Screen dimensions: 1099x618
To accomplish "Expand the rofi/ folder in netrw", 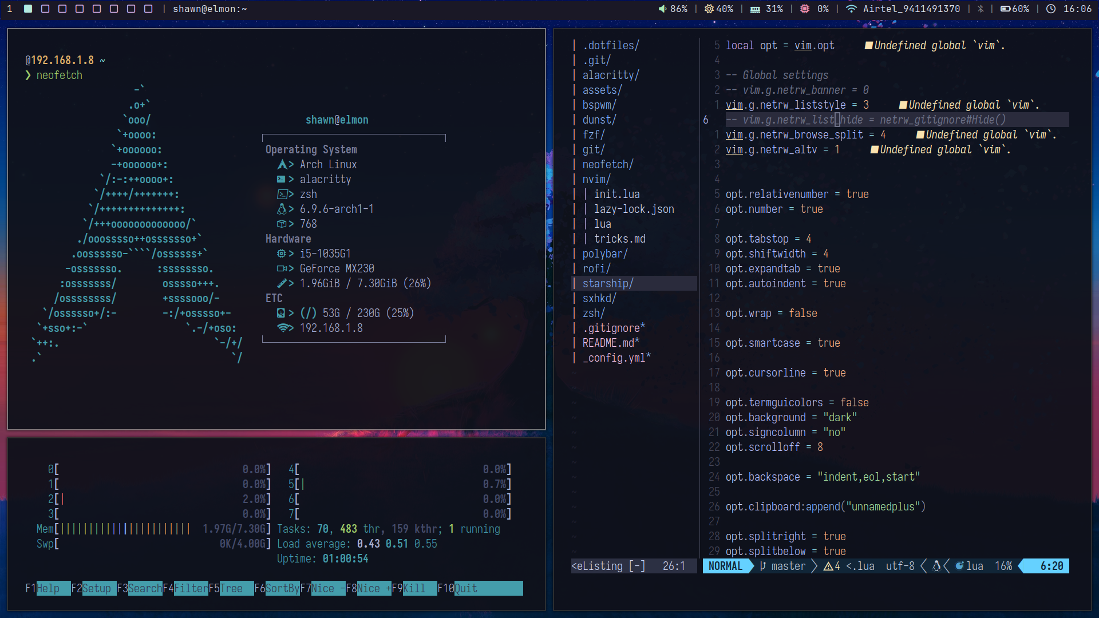I will [596, 268].
